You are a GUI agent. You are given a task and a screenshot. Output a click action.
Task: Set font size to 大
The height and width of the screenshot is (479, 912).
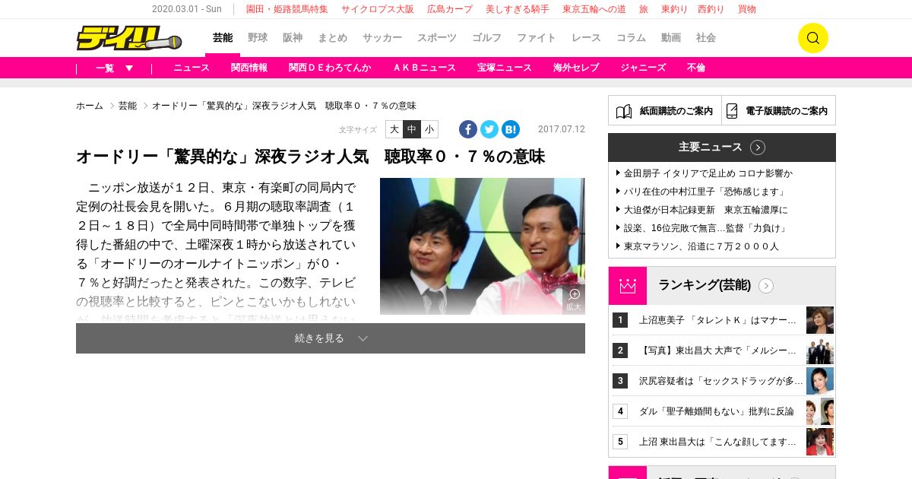click(394, 129)
